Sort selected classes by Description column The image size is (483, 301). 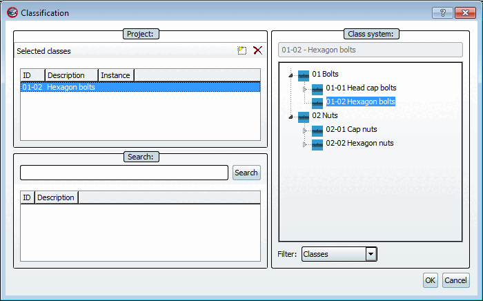point(72,75)
